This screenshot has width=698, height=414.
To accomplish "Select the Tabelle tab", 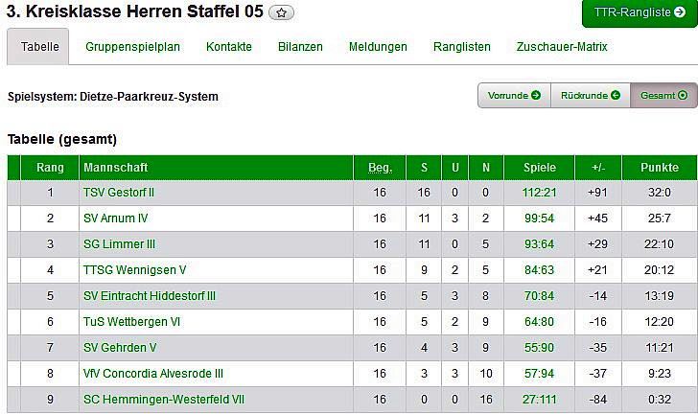I will coord(39,46).
